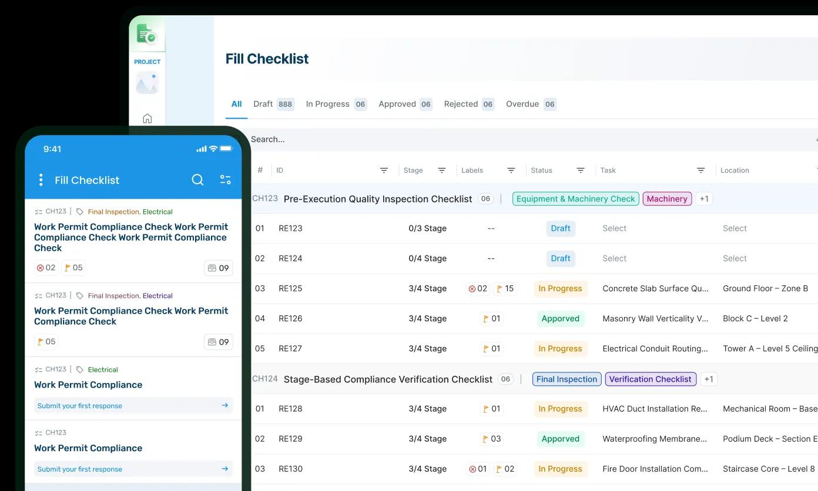
Task: Click the flag count 01 in row RE126
Action: click(491, 318)
